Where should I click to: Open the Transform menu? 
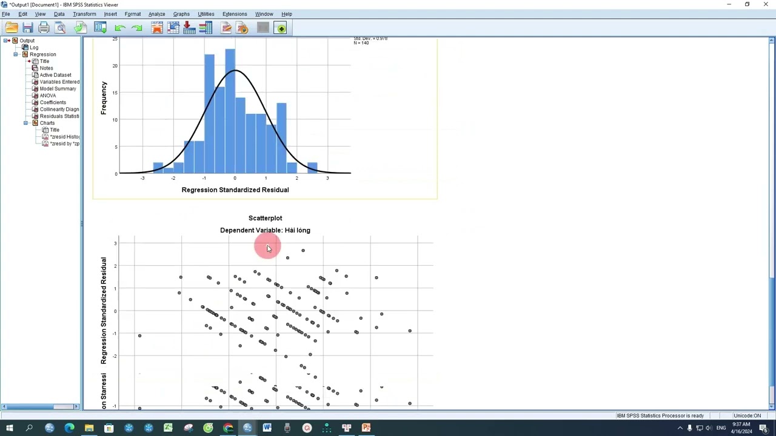(84, 14)
